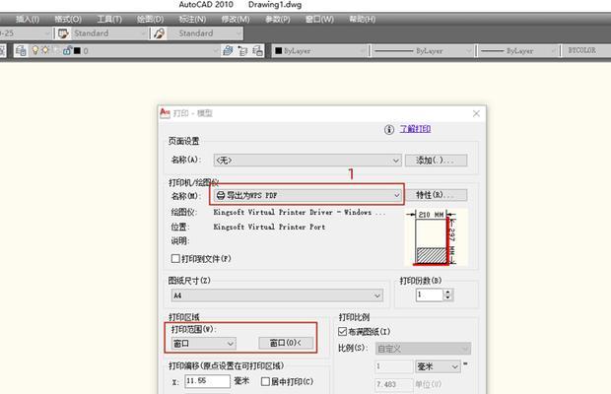Open the 插入(I) menu
611x394 pixels.
point(28,19)
